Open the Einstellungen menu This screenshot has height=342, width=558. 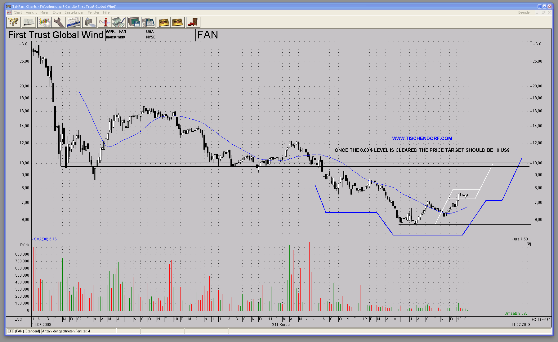click(x=74, y=12)
